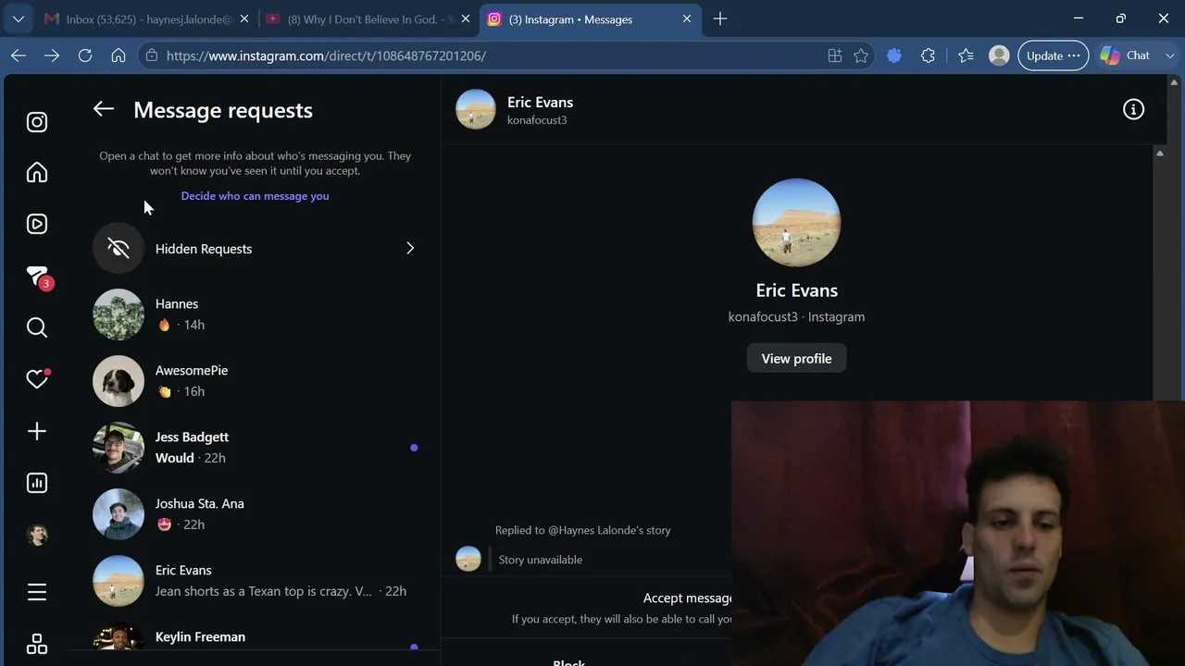The image size is (1185, 666).
Task: Click the hidden-eye icon beside Hidden Requests
Action: point(118,248)
